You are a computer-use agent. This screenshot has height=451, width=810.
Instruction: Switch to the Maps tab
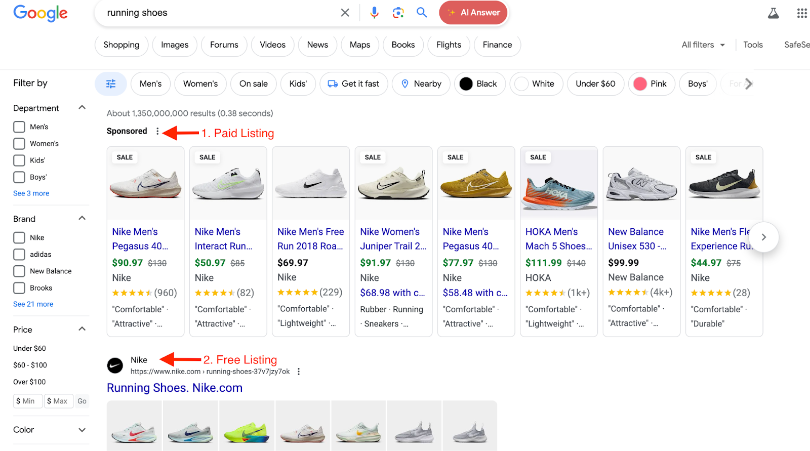point(360,45)
